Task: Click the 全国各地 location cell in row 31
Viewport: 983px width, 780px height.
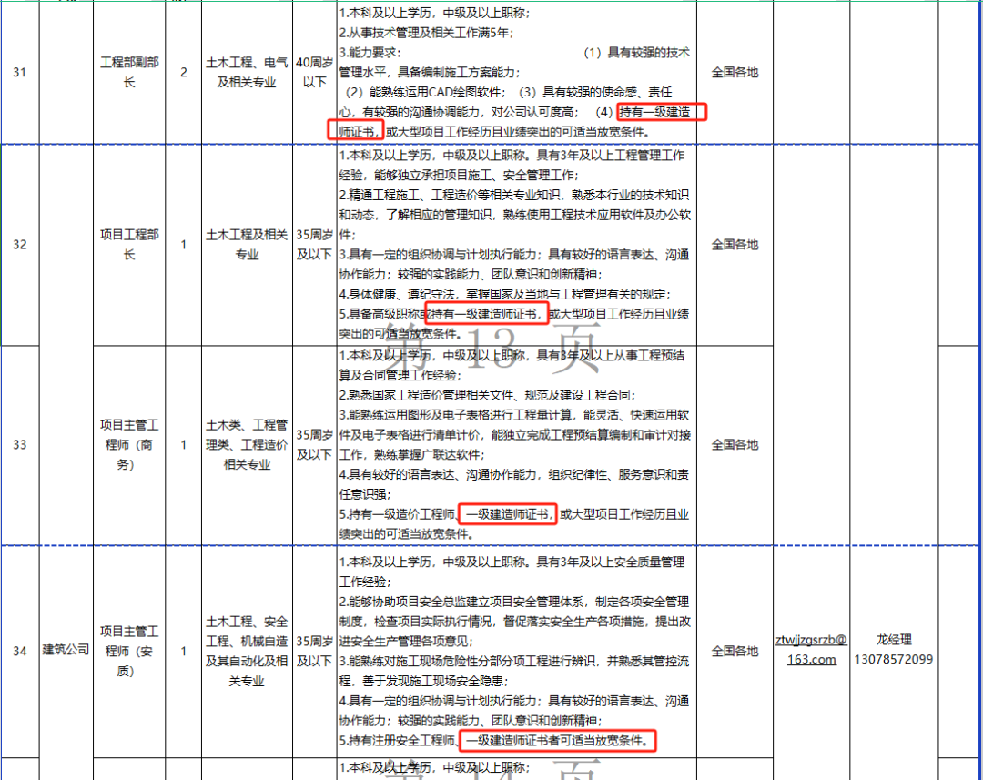Action: (x=735, y=72)
